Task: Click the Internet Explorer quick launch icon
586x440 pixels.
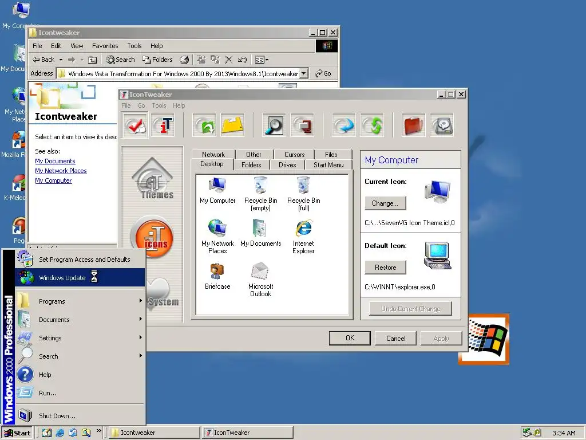Action: click(60, 433)
